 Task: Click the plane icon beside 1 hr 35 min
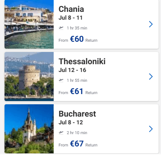61,28
